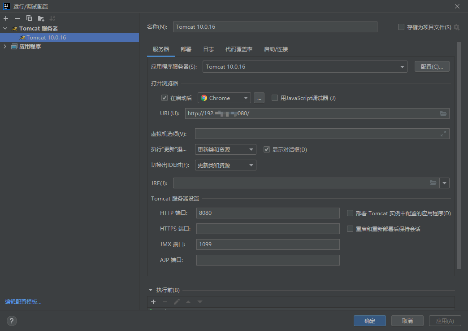Click the HTTP port field 8080
468x331 pixels.
[x=268, y=213]
